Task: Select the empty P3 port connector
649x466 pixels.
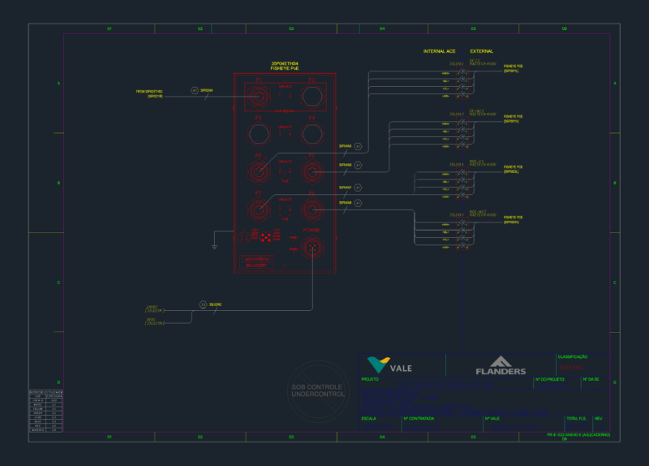Action: click(x=259, y=134)
